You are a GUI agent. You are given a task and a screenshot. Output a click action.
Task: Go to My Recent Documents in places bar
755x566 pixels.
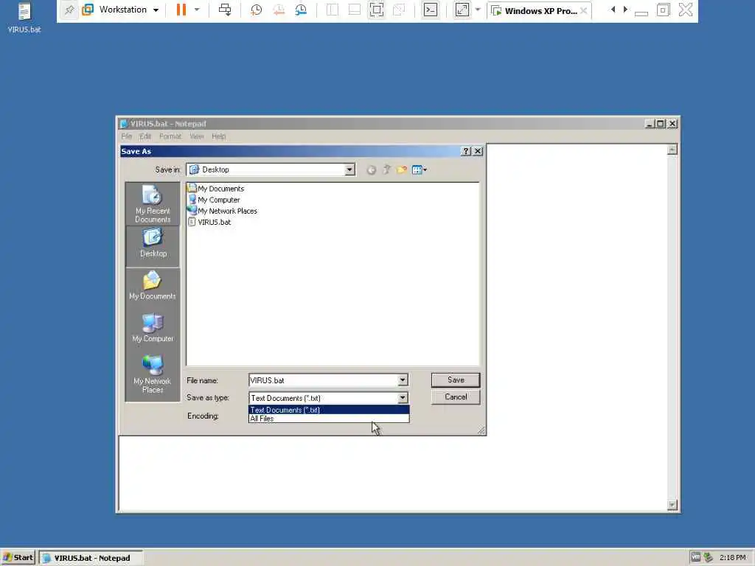pyautogui.click(x=153, y=205)
